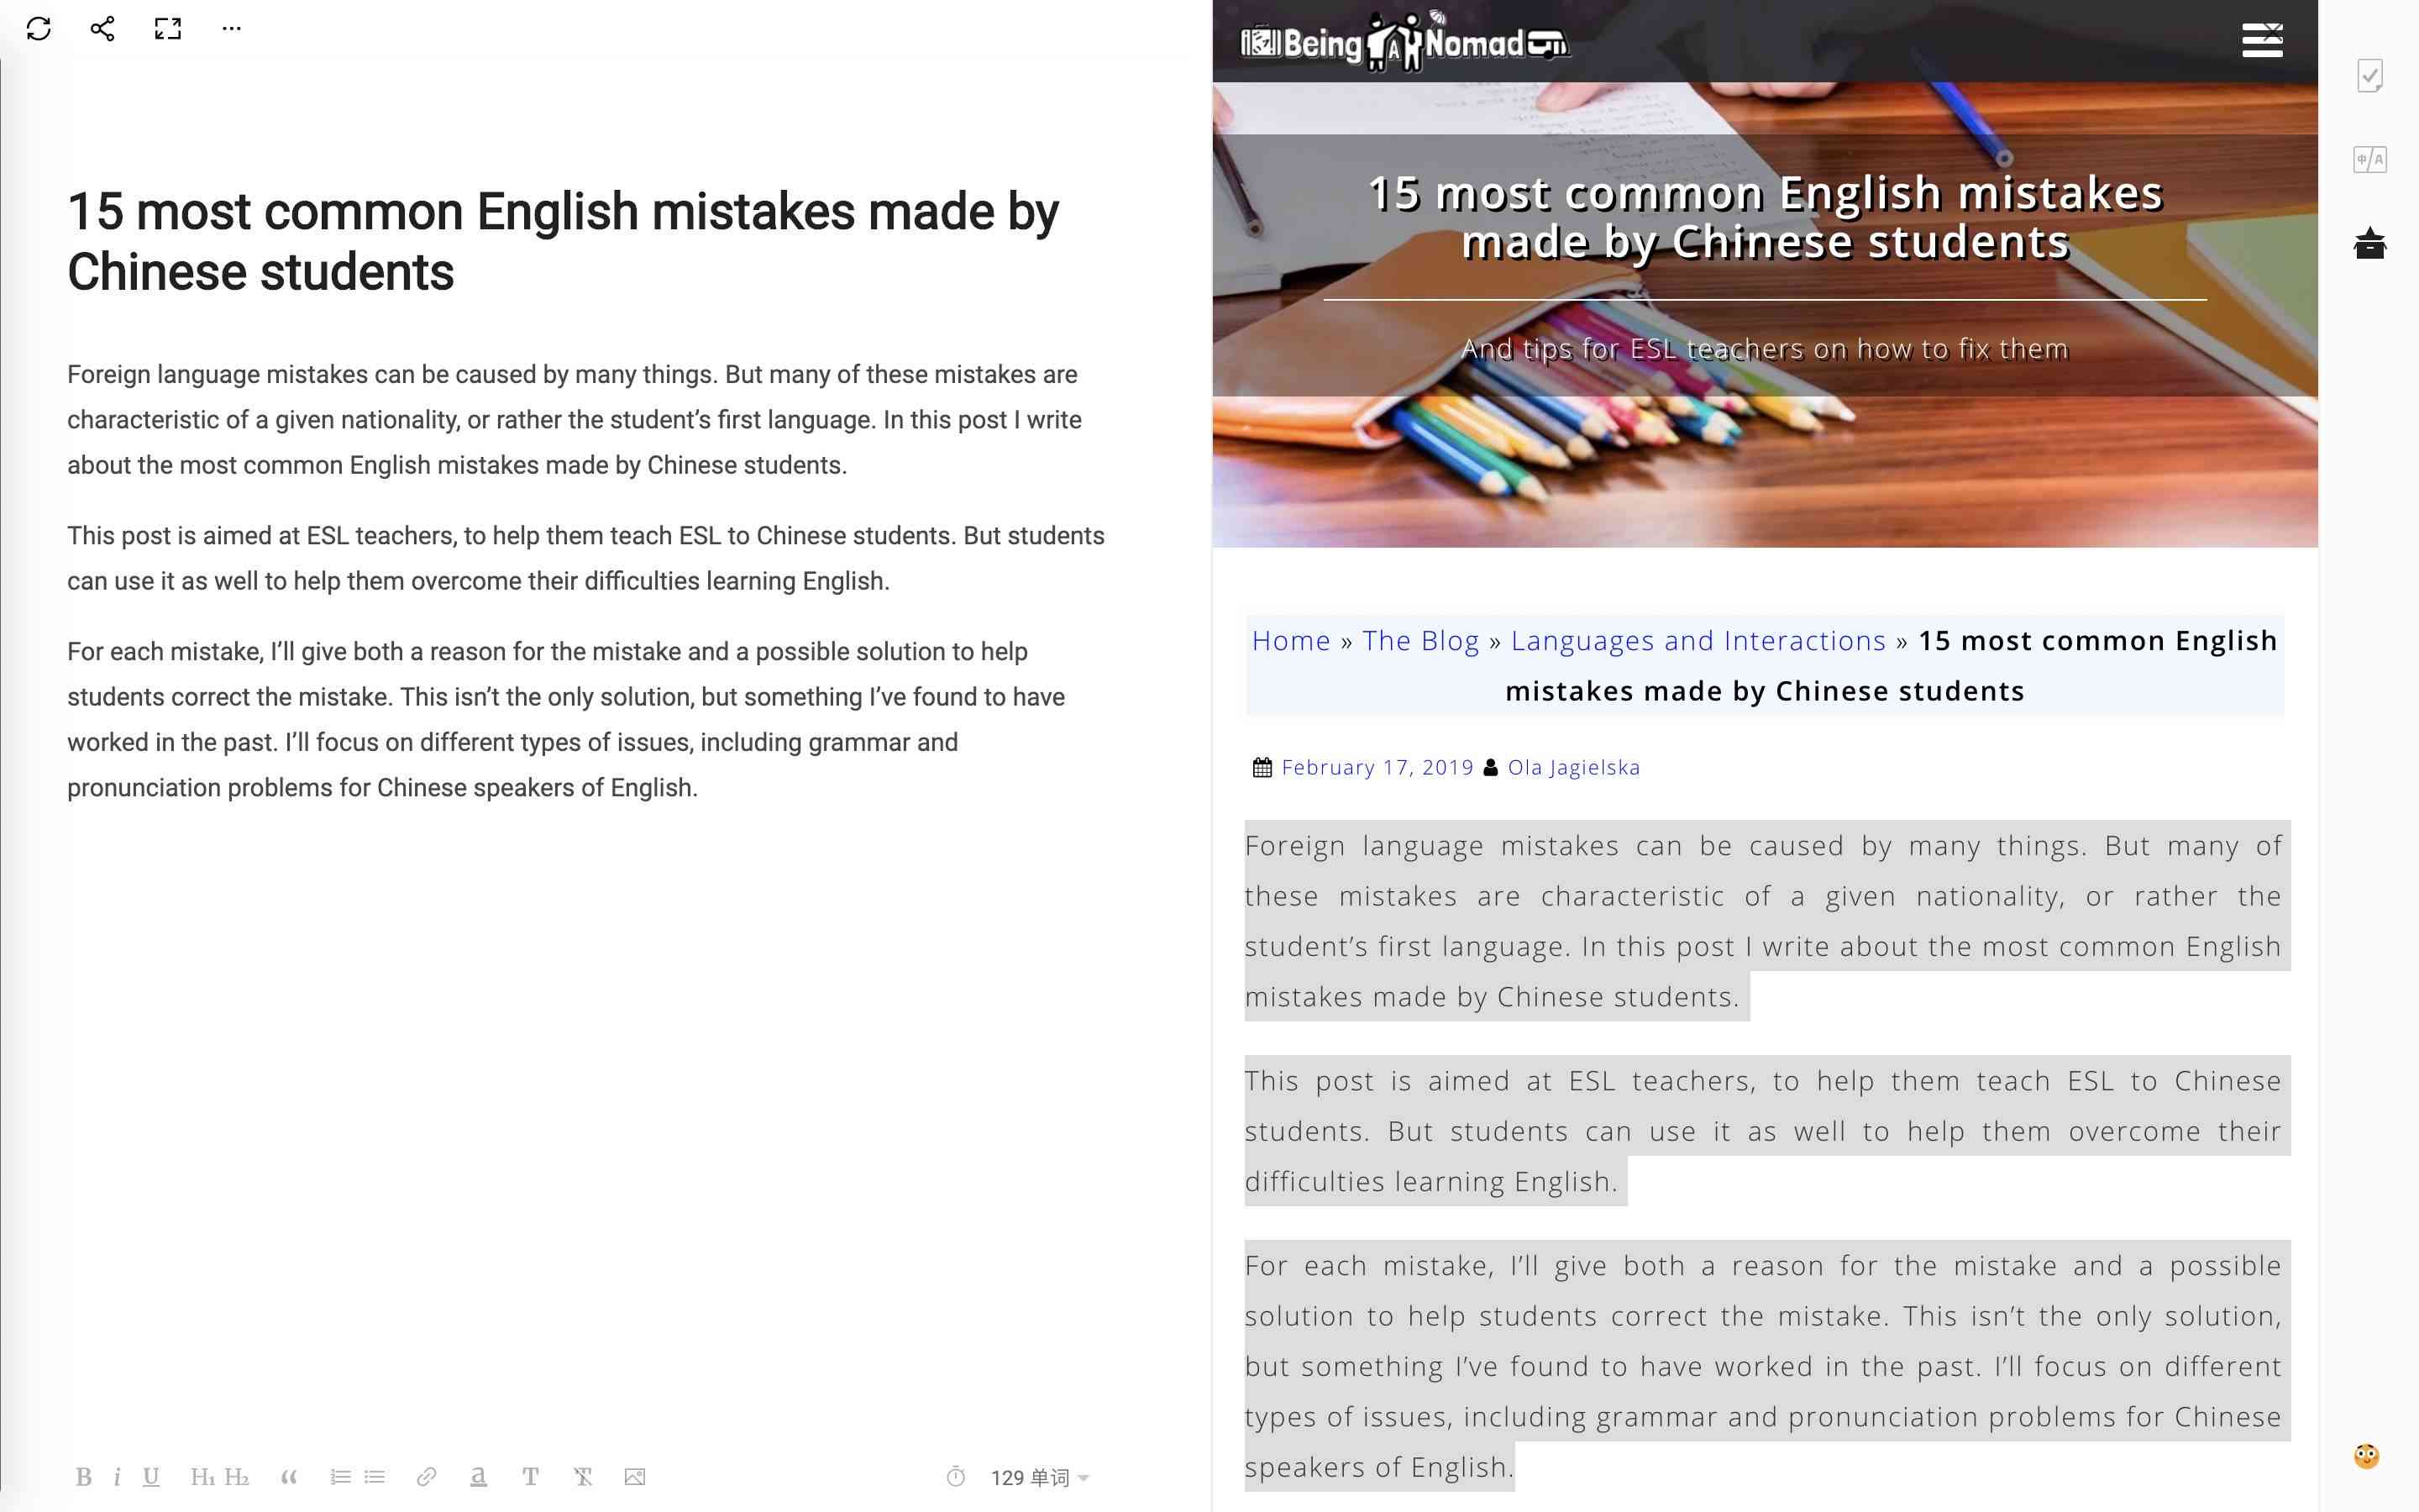Viewport: 2419px width, 1512px height.
Task: Click the Languages and Interactions breadcrumb link
Action: point(1698,639)
